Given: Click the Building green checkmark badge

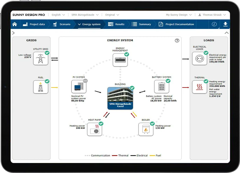Looking at the screenshot, I should pos(132,88).
